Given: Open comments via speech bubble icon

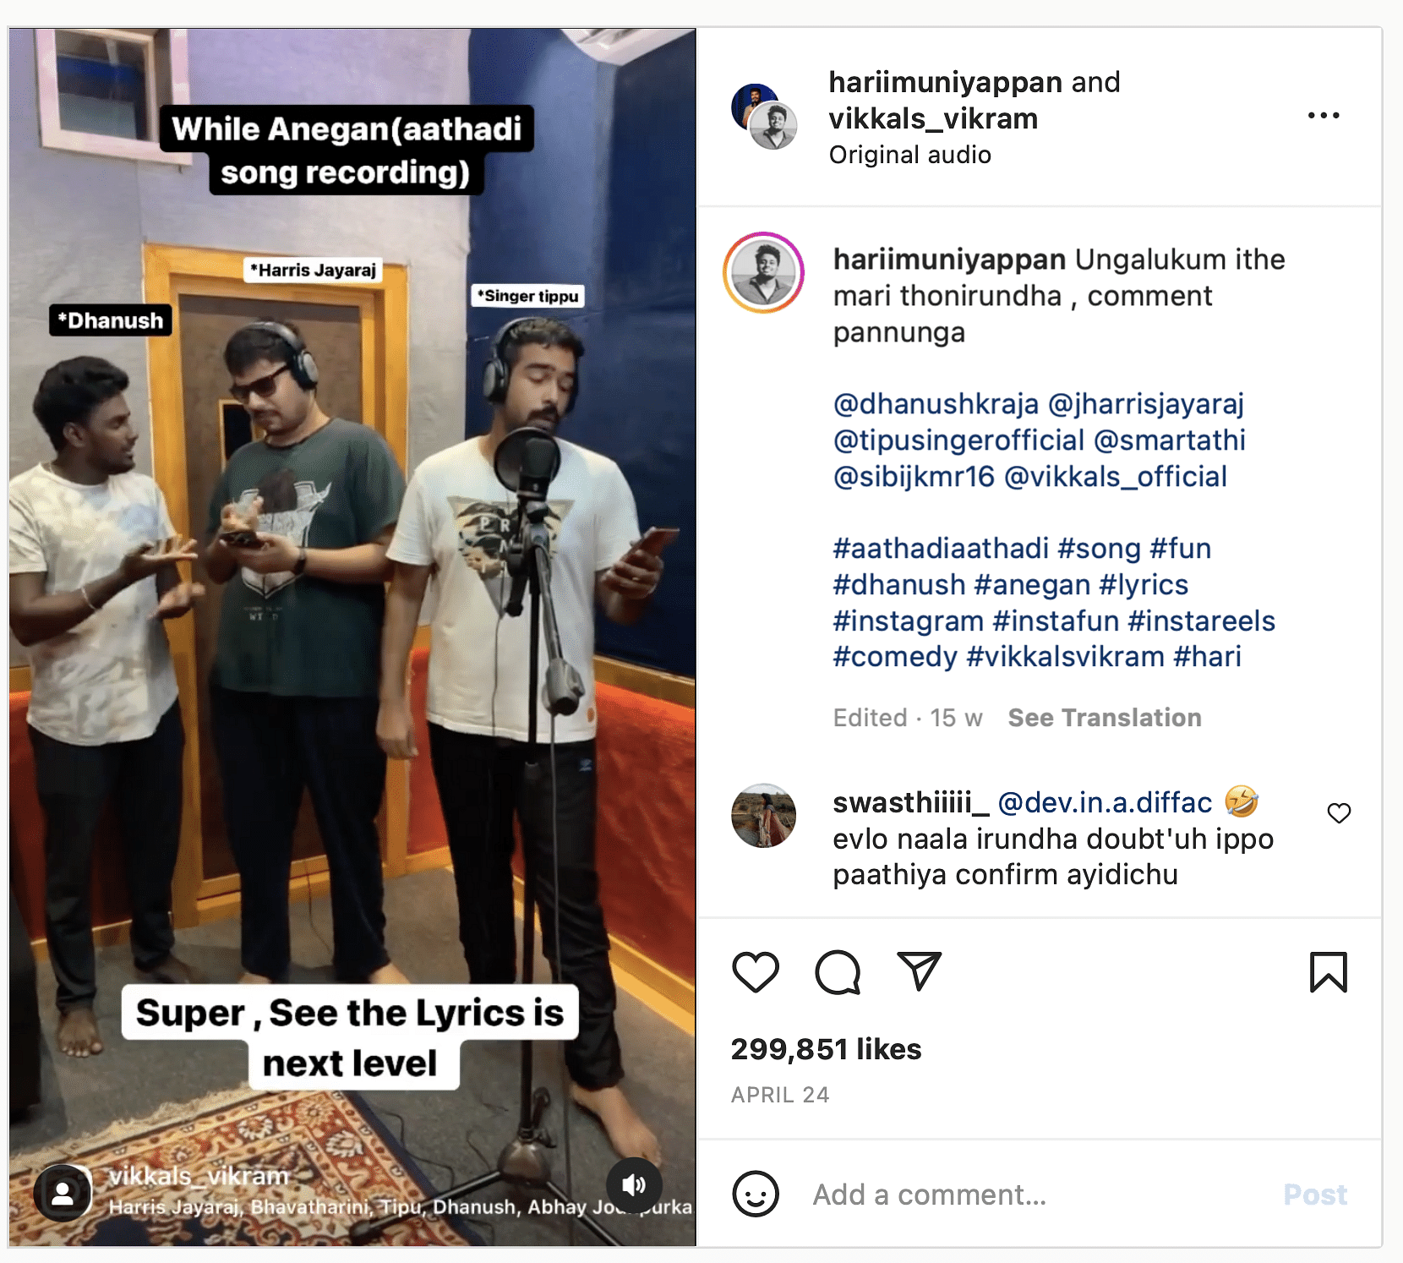Looking at the screenshot, I should (x=838, y=972).
